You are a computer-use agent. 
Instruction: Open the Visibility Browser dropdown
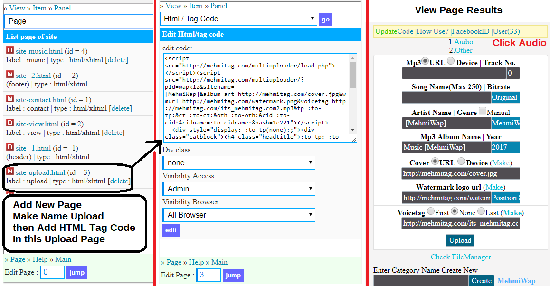point(238,215)
